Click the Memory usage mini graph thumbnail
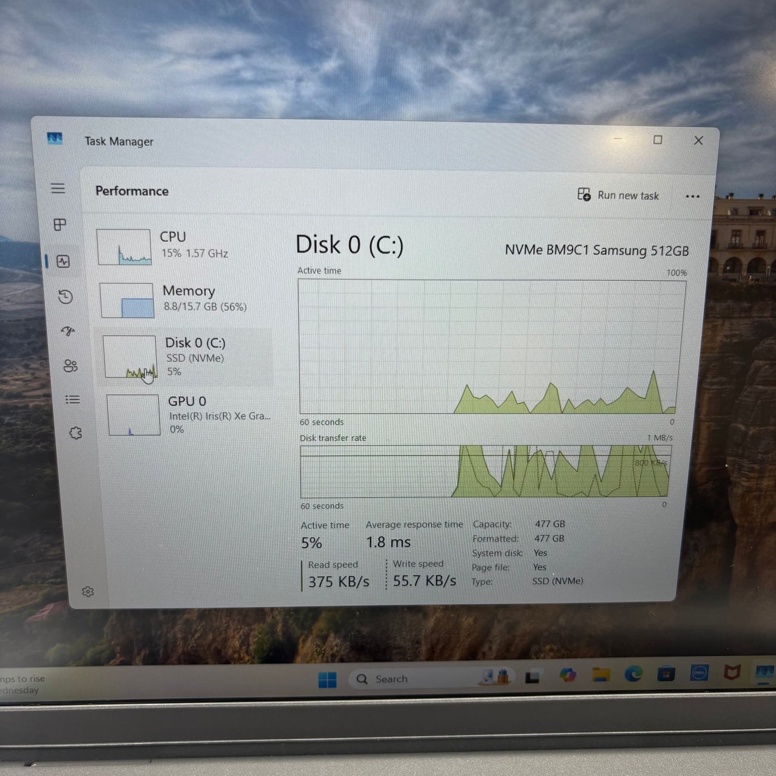Viewport: 776px width, 776px height. [127, 300]
